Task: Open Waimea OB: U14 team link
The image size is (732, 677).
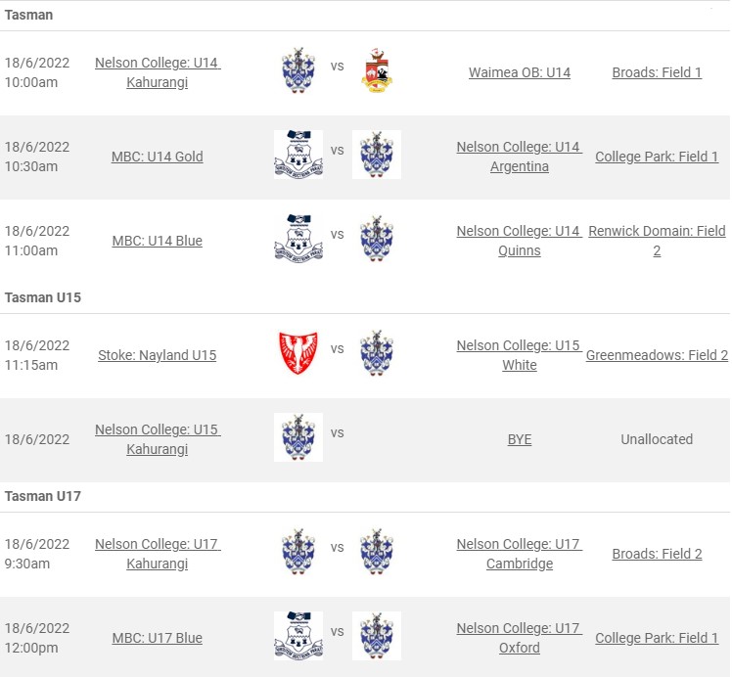Action: [x=519, y=72]
